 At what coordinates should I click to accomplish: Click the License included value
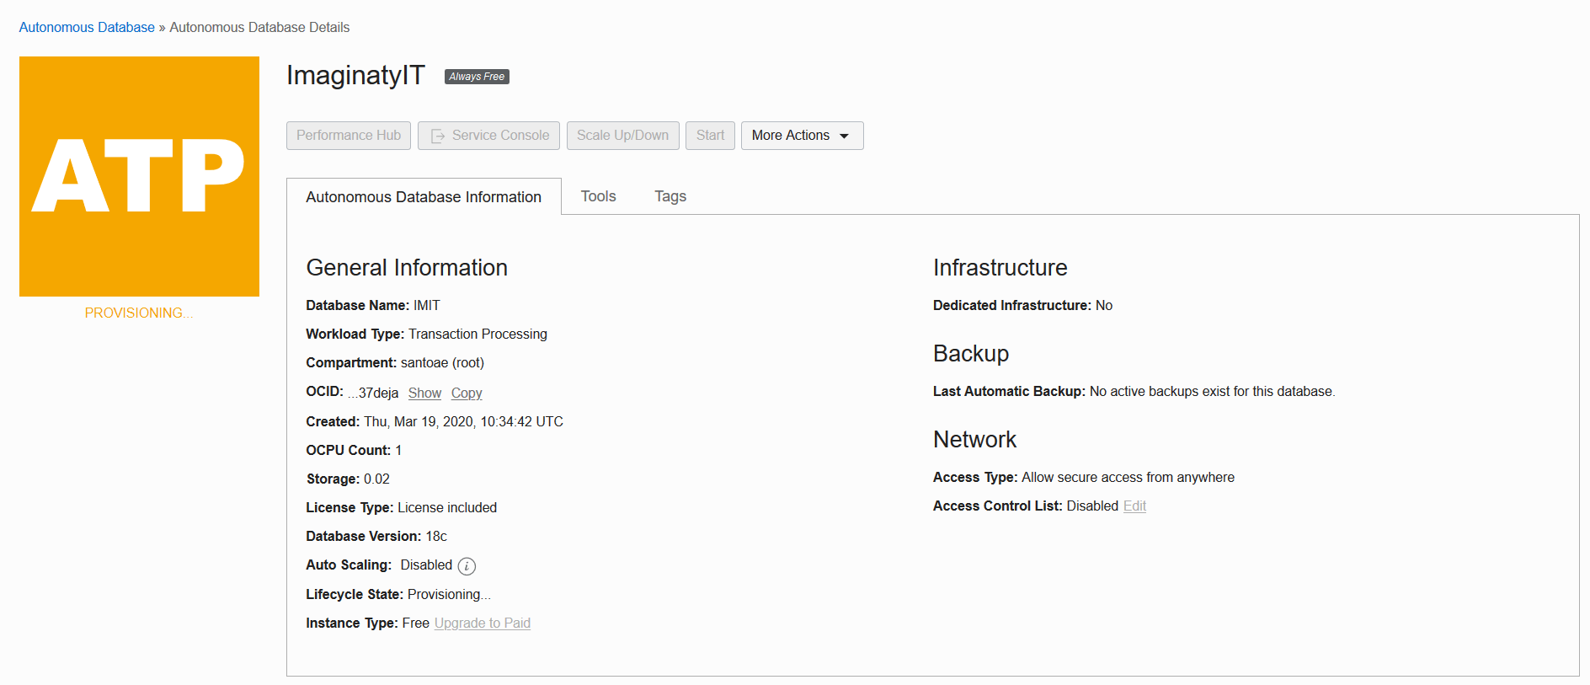447,507
